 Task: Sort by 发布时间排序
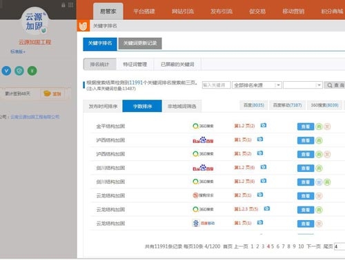click(x=103, y=106)
